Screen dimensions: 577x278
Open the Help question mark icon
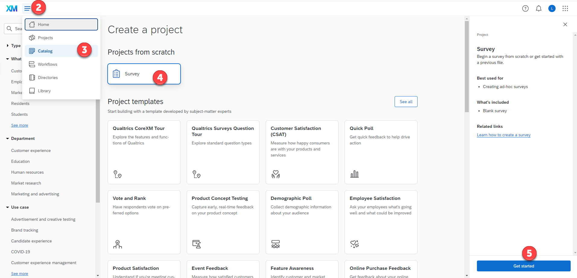pyautogui.click(x=525, y=8)
